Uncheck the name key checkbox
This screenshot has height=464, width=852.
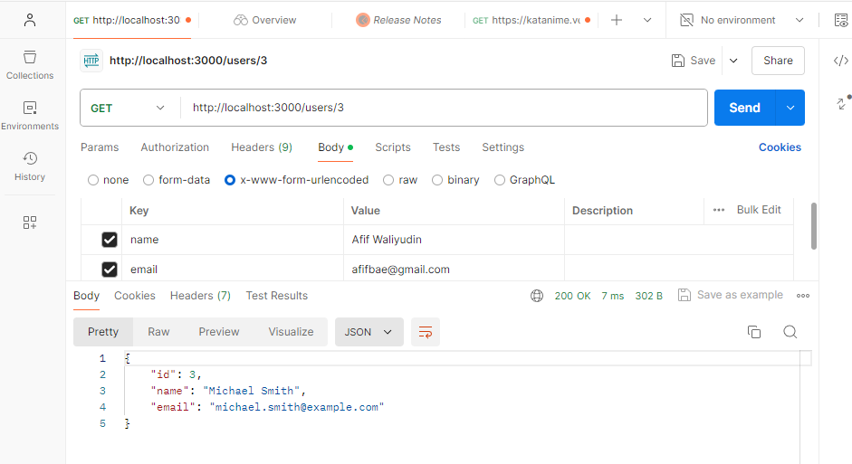110,240
